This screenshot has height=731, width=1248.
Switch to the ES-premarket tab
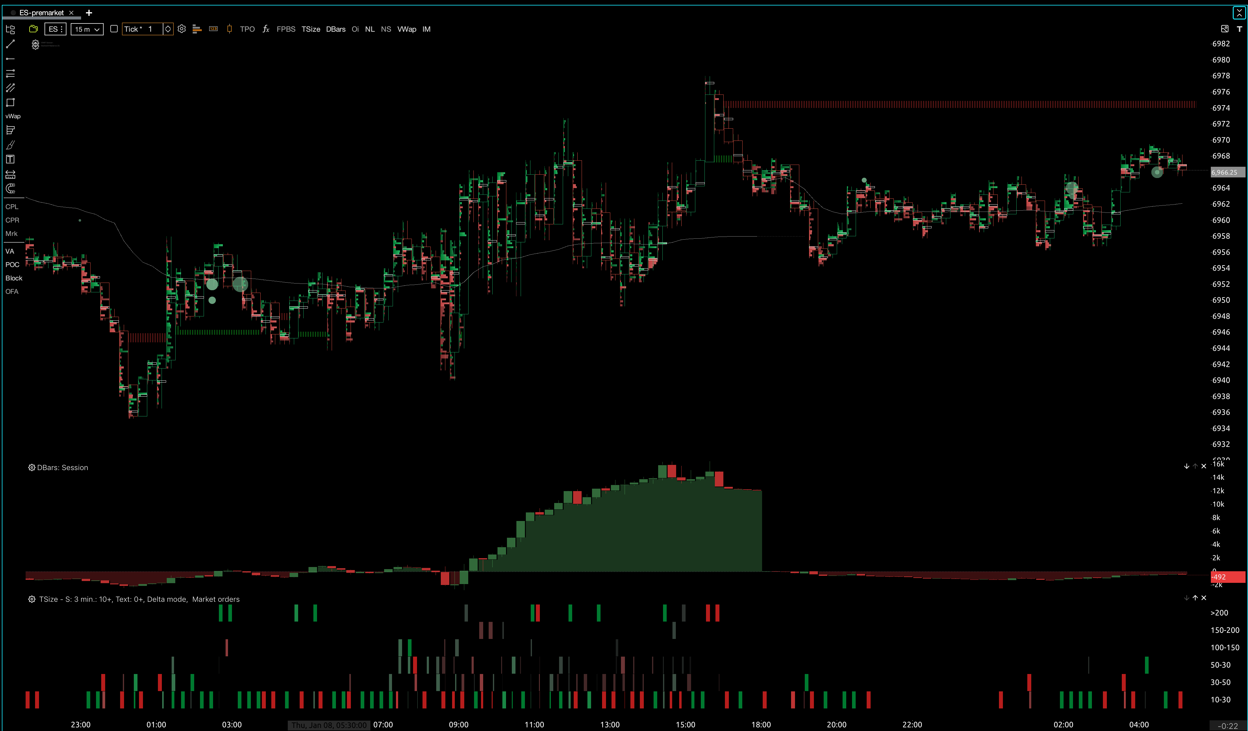click(41, 13)
